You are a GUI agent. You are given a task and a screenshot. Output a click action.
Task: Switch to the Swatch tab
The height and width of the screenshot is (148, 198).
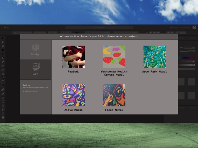tap(182, 38)
